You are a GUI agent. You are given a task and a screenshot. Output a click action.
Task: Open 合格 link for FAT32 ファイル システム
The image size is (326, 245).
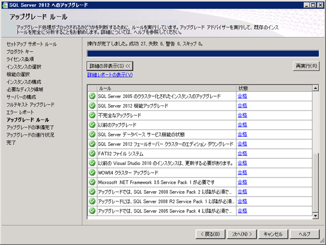pos(242,154)
